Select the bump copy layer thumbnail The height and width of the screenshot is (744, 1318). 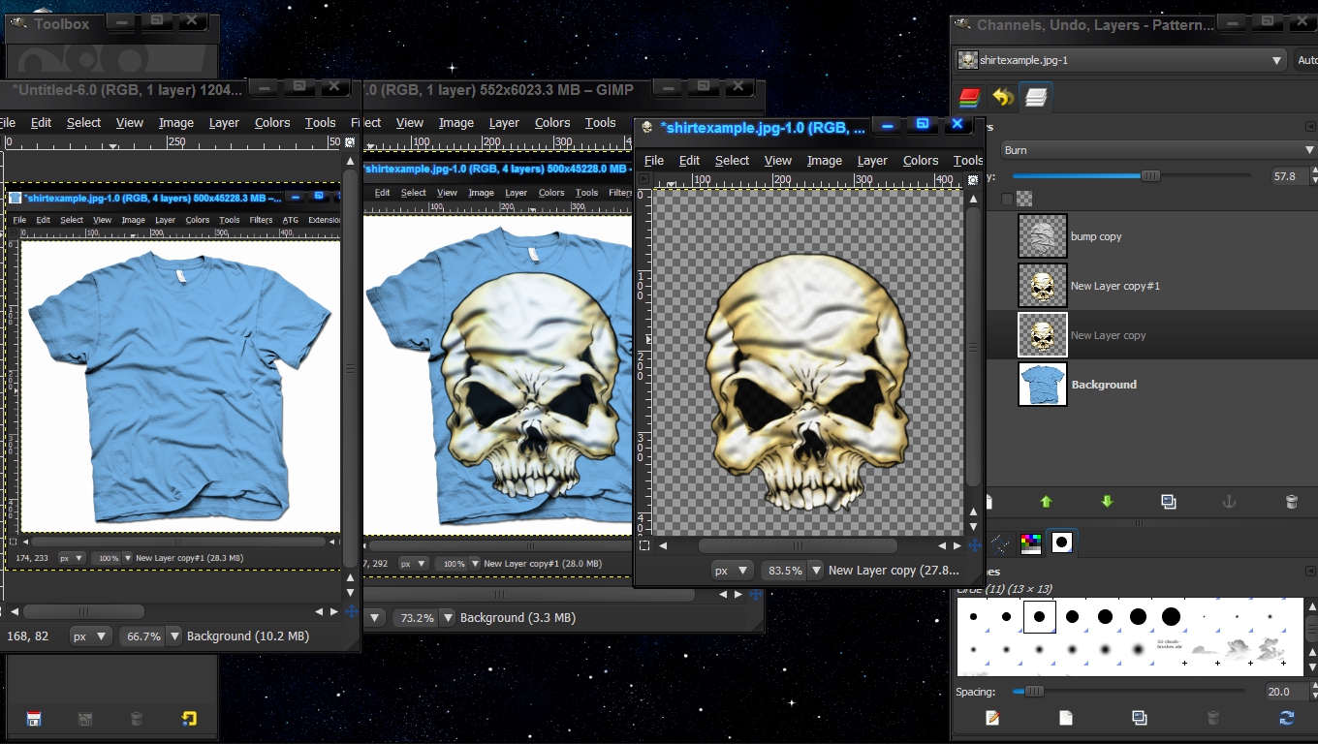(1043, 236)
